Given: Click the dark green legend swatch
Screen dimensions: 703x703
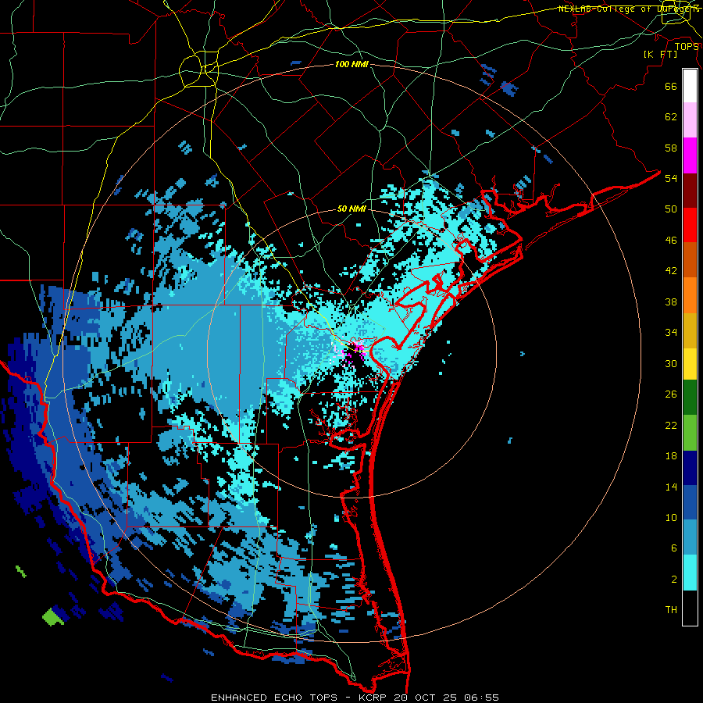Looking at the screenshot, I should click(690, 398).
